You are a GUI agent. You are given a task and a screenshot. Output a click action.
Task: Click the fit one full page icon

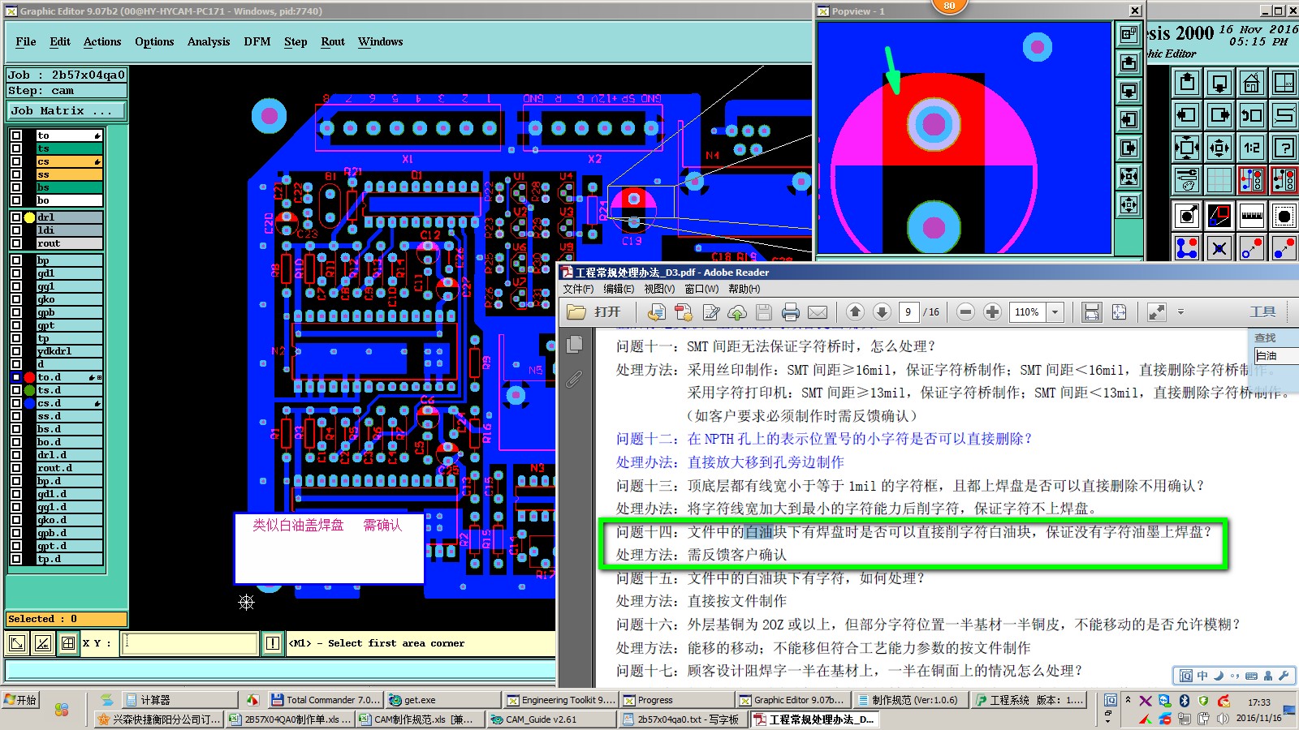(x=1119, y=312)
